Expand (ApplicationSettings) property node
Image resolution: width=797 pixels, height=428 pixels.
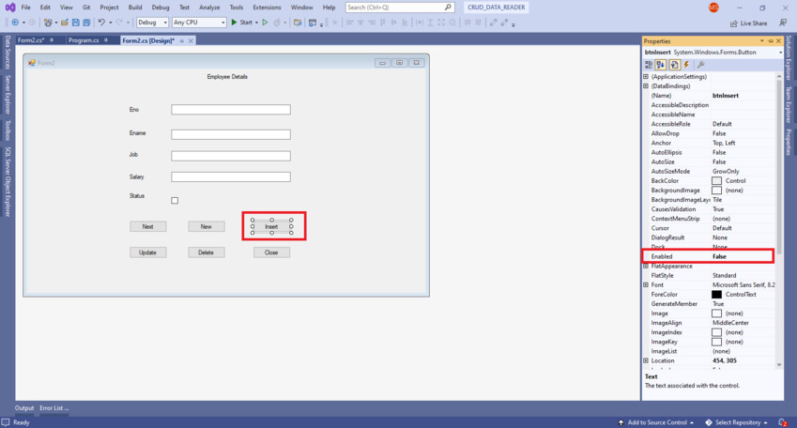coord(646,77)
